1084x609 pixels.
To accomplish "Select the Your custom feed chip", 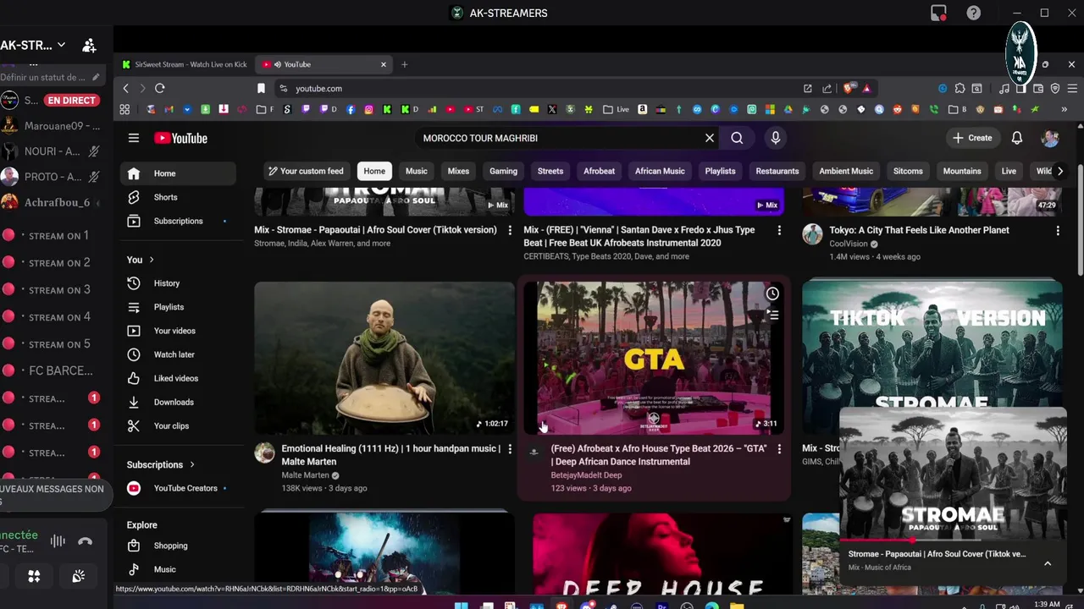I will coord(306,171).
